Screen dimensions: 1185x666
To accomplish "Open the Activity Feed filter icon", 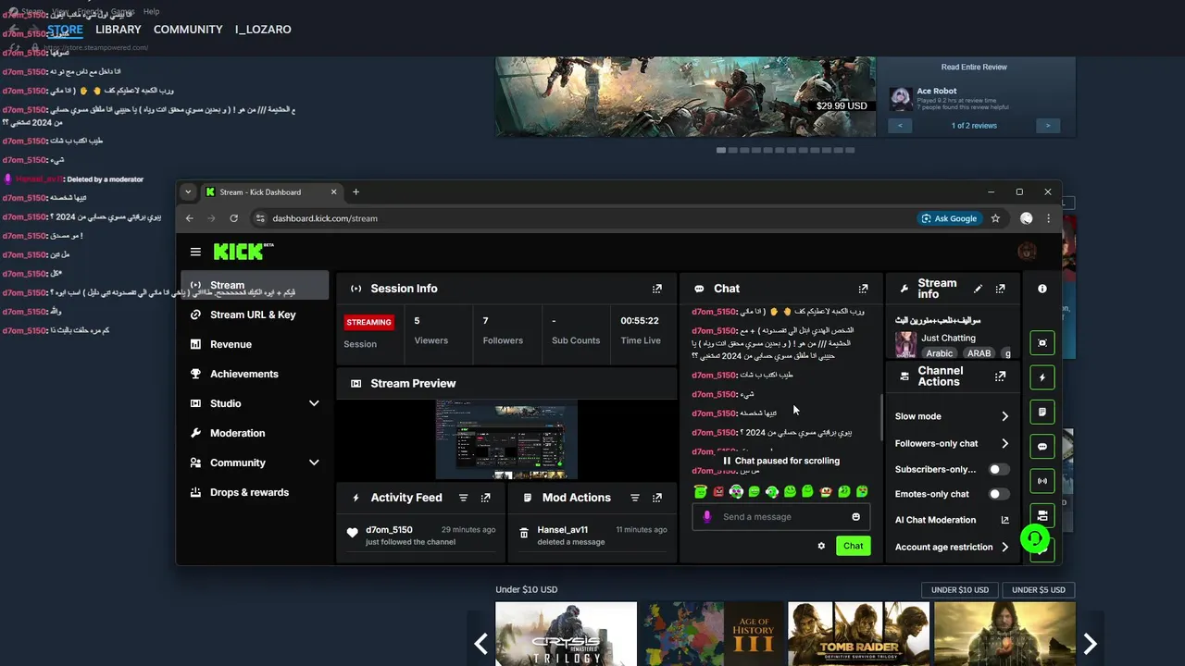I will [x=463, y=498].
